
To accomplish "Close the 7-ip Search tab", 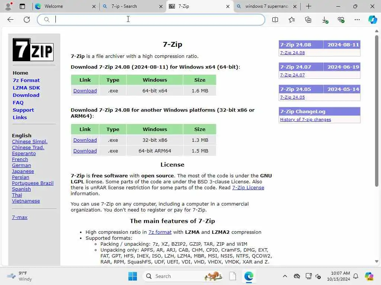I will coord(161,7).
